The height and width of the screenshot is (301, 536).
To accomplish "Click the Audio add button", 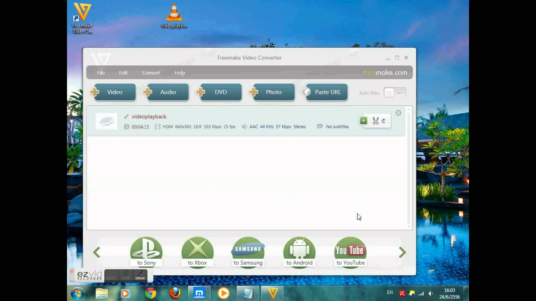I will pyautogui.click(x=166, y=92).
